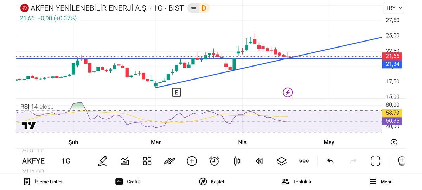Click the 27,50 price axis value
The width and height of the screenshot is (422, 190).
pyautogui.click(x=392, y=20)
